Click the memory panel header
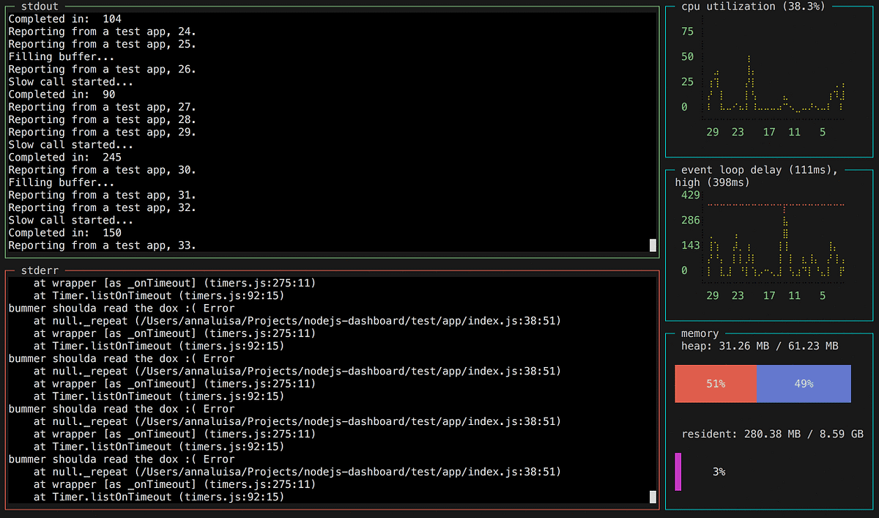The width and height of the screenshot is (879, 518). tap(699, 333)
